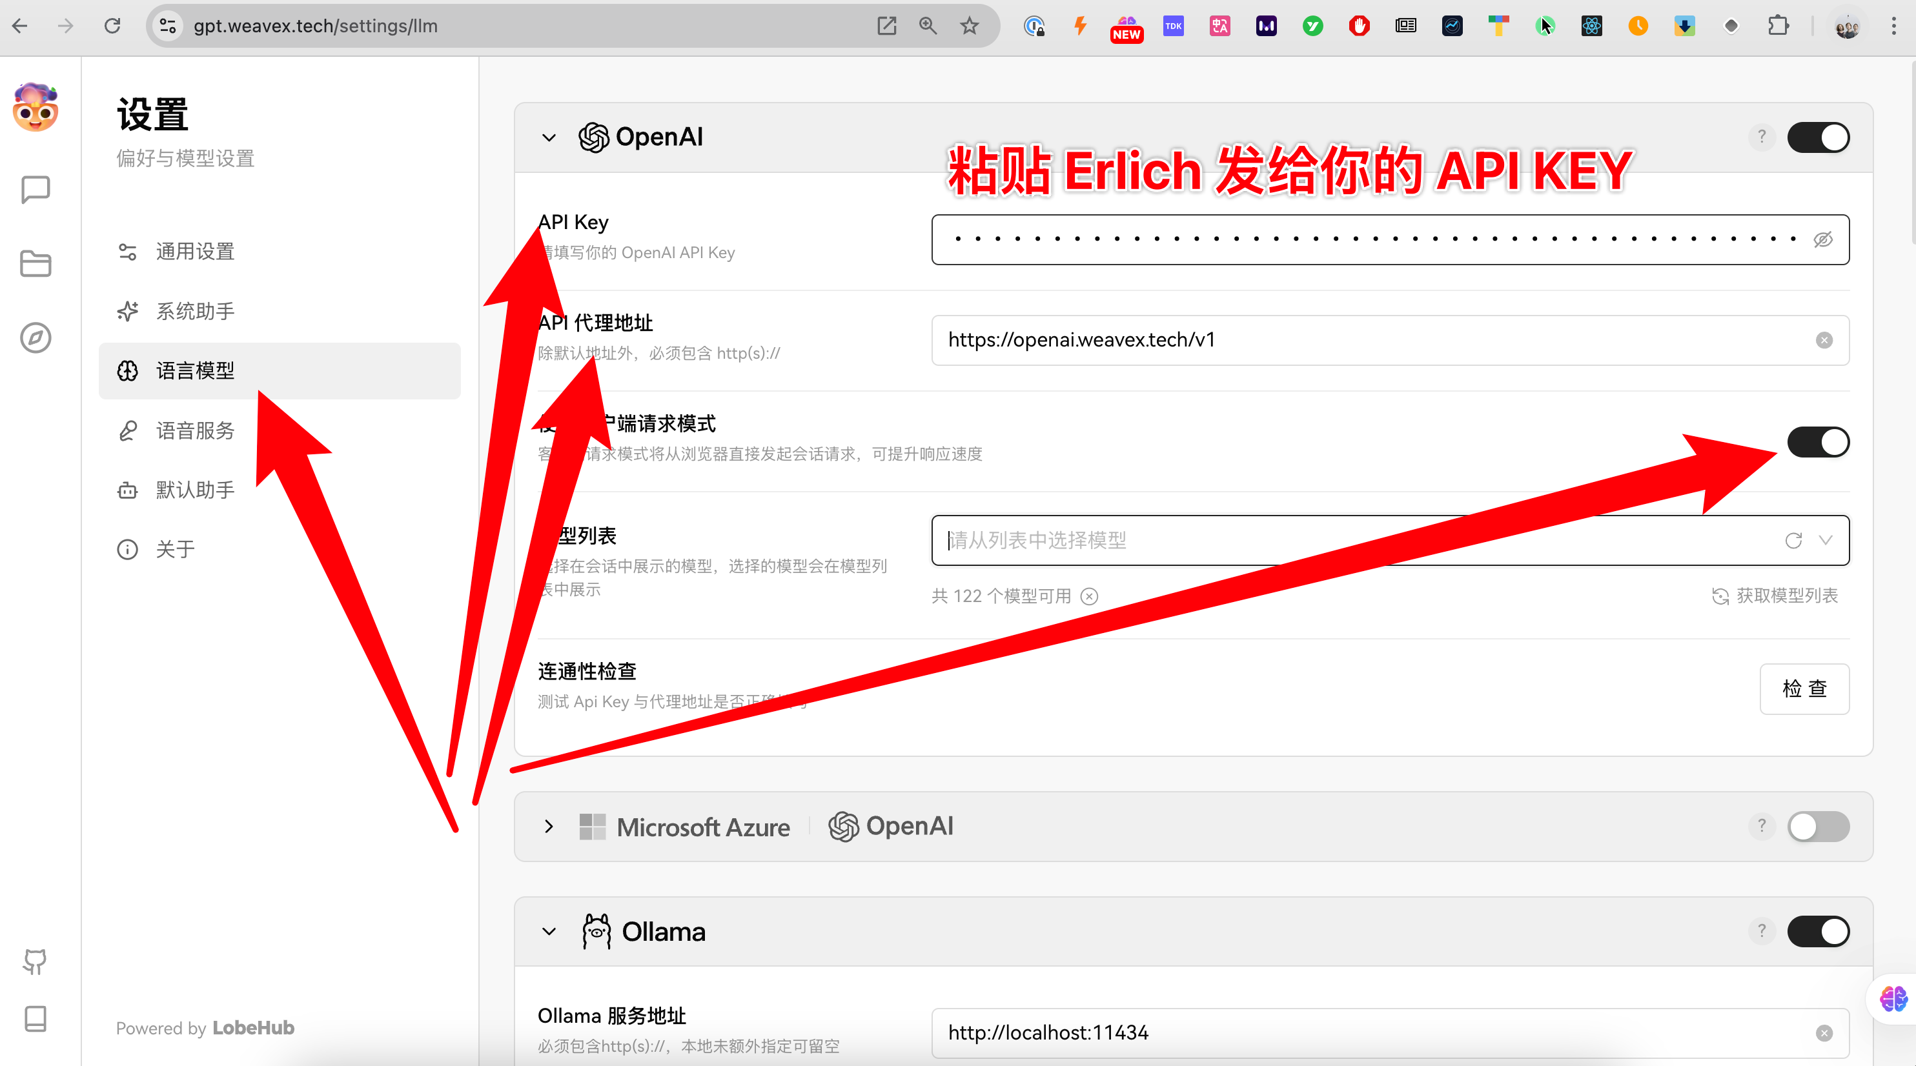This screenshot has width=1916, height=1066.
Task: Click the download arrow extension icon
Action: click(x=1685, y=26)
